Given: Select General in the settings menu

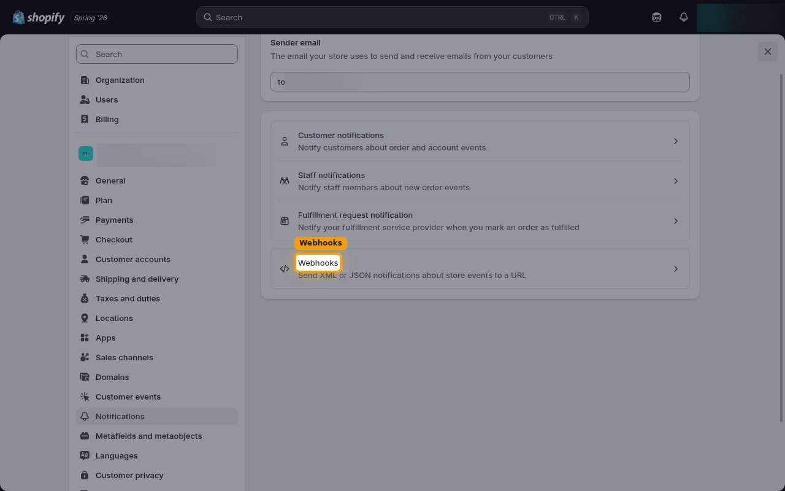Looking at the screenshot, I should point(157,180).
